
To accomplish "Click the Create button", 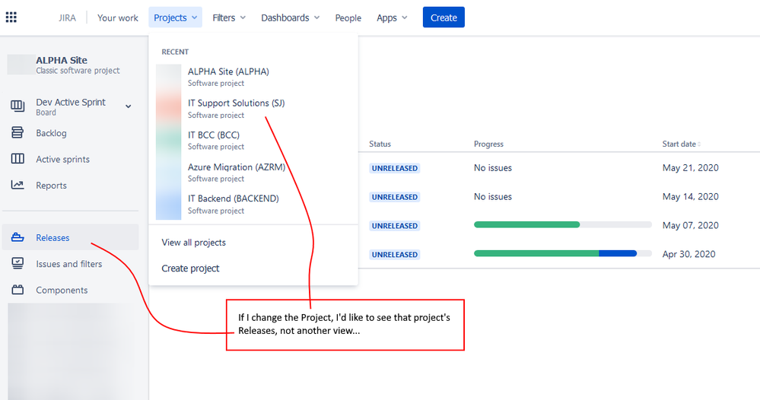I will 444,17.
